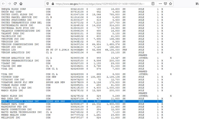Image resolution: width=199 pixels, height=119 pixels.
Task: Click VERIZON COMMUNICATIONS INC entry
Action: coord(20,44)
